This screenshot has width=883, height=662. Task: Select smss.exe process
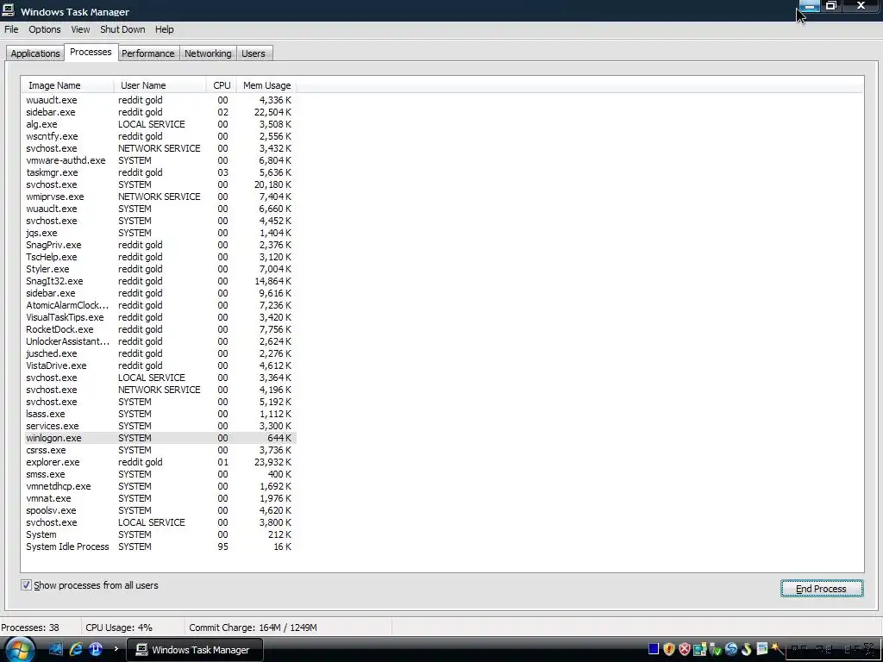(159, 474)
